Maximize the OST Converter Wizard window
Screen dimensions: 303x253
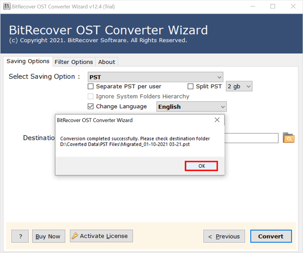click(273, 6)
